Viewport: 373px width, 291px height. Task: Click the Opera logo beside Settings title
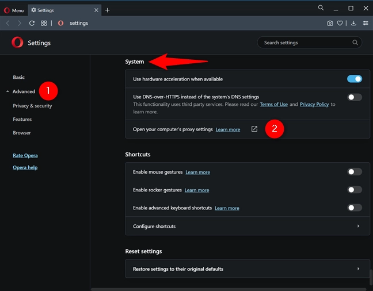coord(17,43)
